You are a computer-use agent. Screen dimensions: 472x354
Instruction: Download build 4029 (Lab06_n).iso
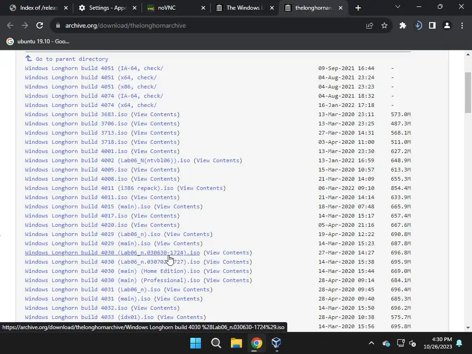pos(92,234)
